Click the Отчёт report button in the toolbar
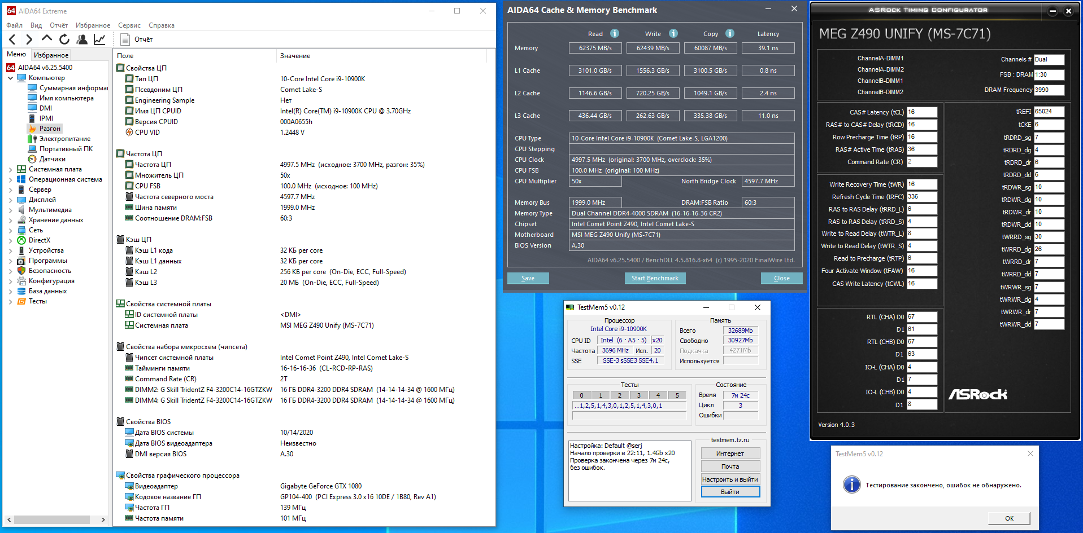The height and width of the screenshot is (533, 1083). coord(137,39)
